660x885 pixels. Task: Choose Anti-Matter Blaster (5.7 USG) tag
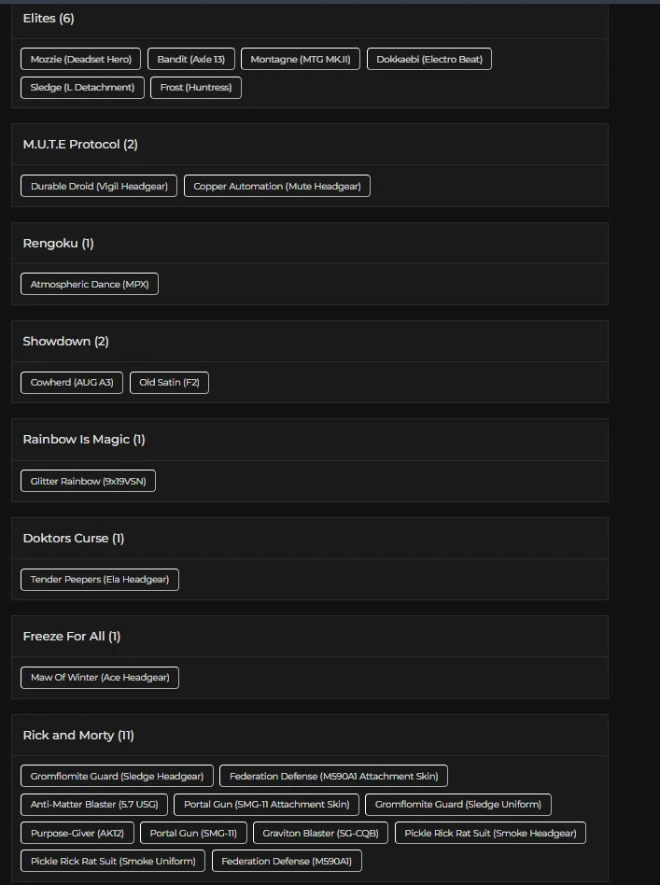tap(94, 804)
